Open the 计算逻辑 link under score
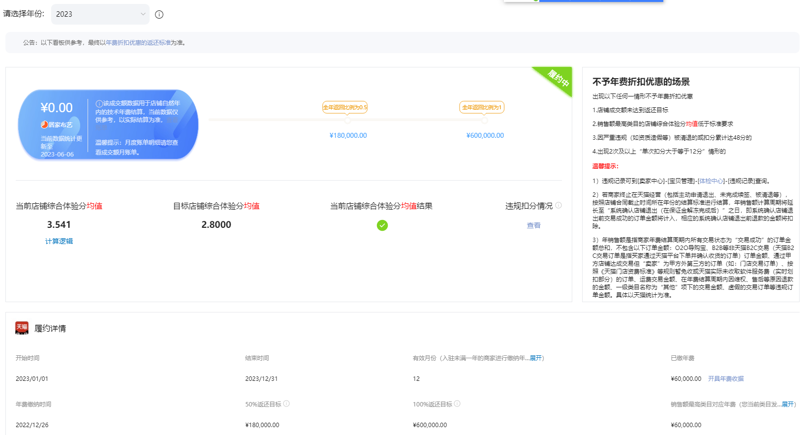 pos(59,241)
